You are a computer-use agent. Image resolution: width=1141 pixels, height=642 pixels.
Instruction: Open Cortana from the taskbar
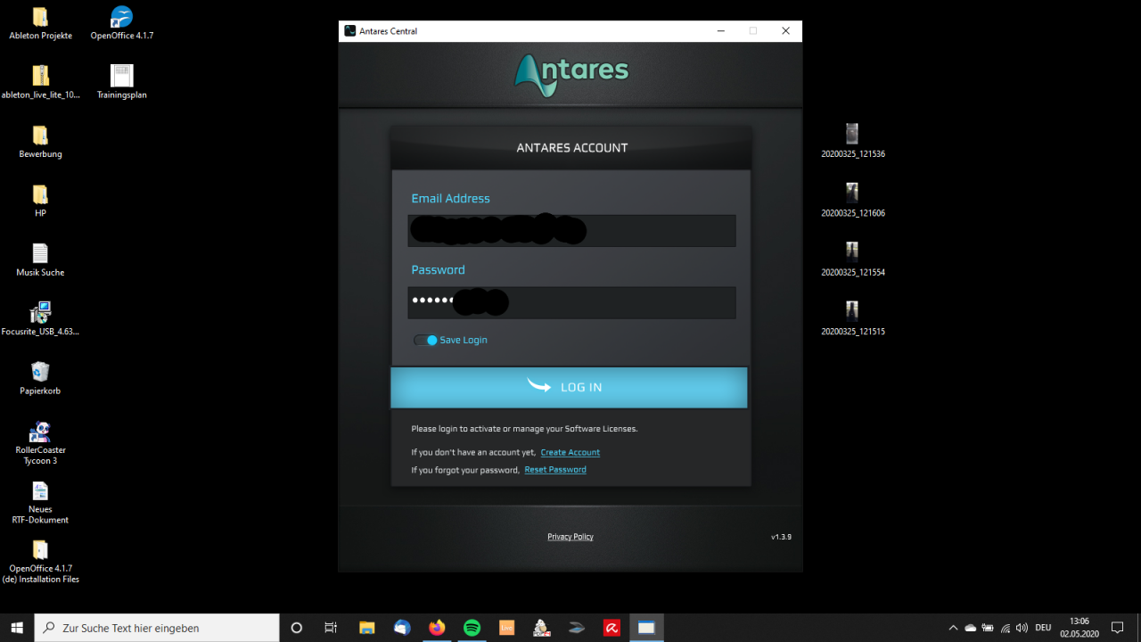[x=297, y=628]
